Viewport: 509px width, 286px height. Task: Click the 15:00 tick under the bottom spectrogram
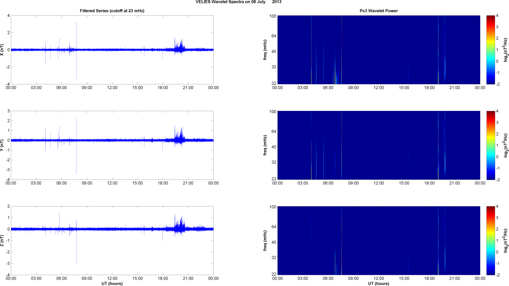point(404,279)
